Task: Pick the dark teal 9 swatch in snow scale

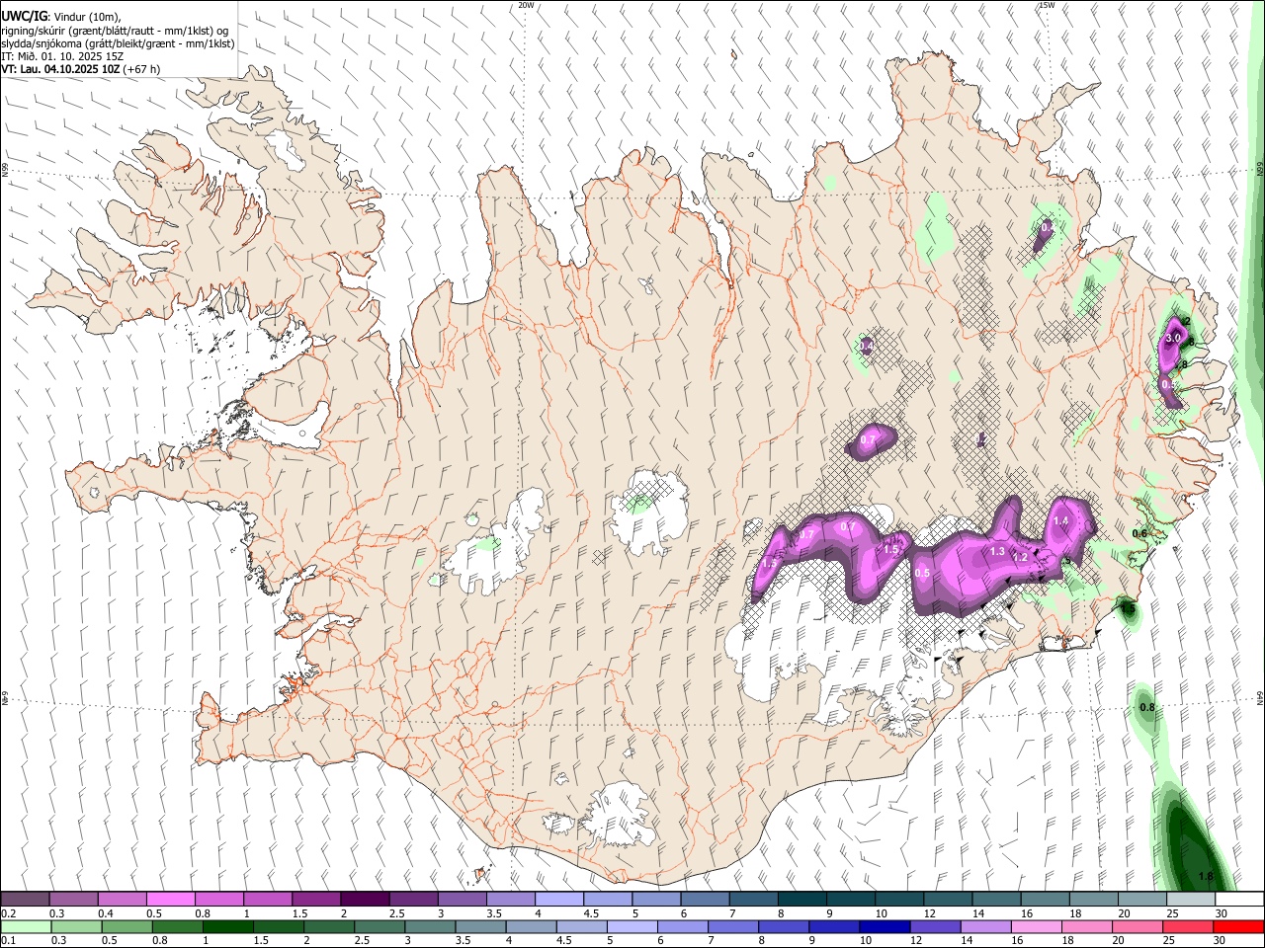Action: pos(851,899)
